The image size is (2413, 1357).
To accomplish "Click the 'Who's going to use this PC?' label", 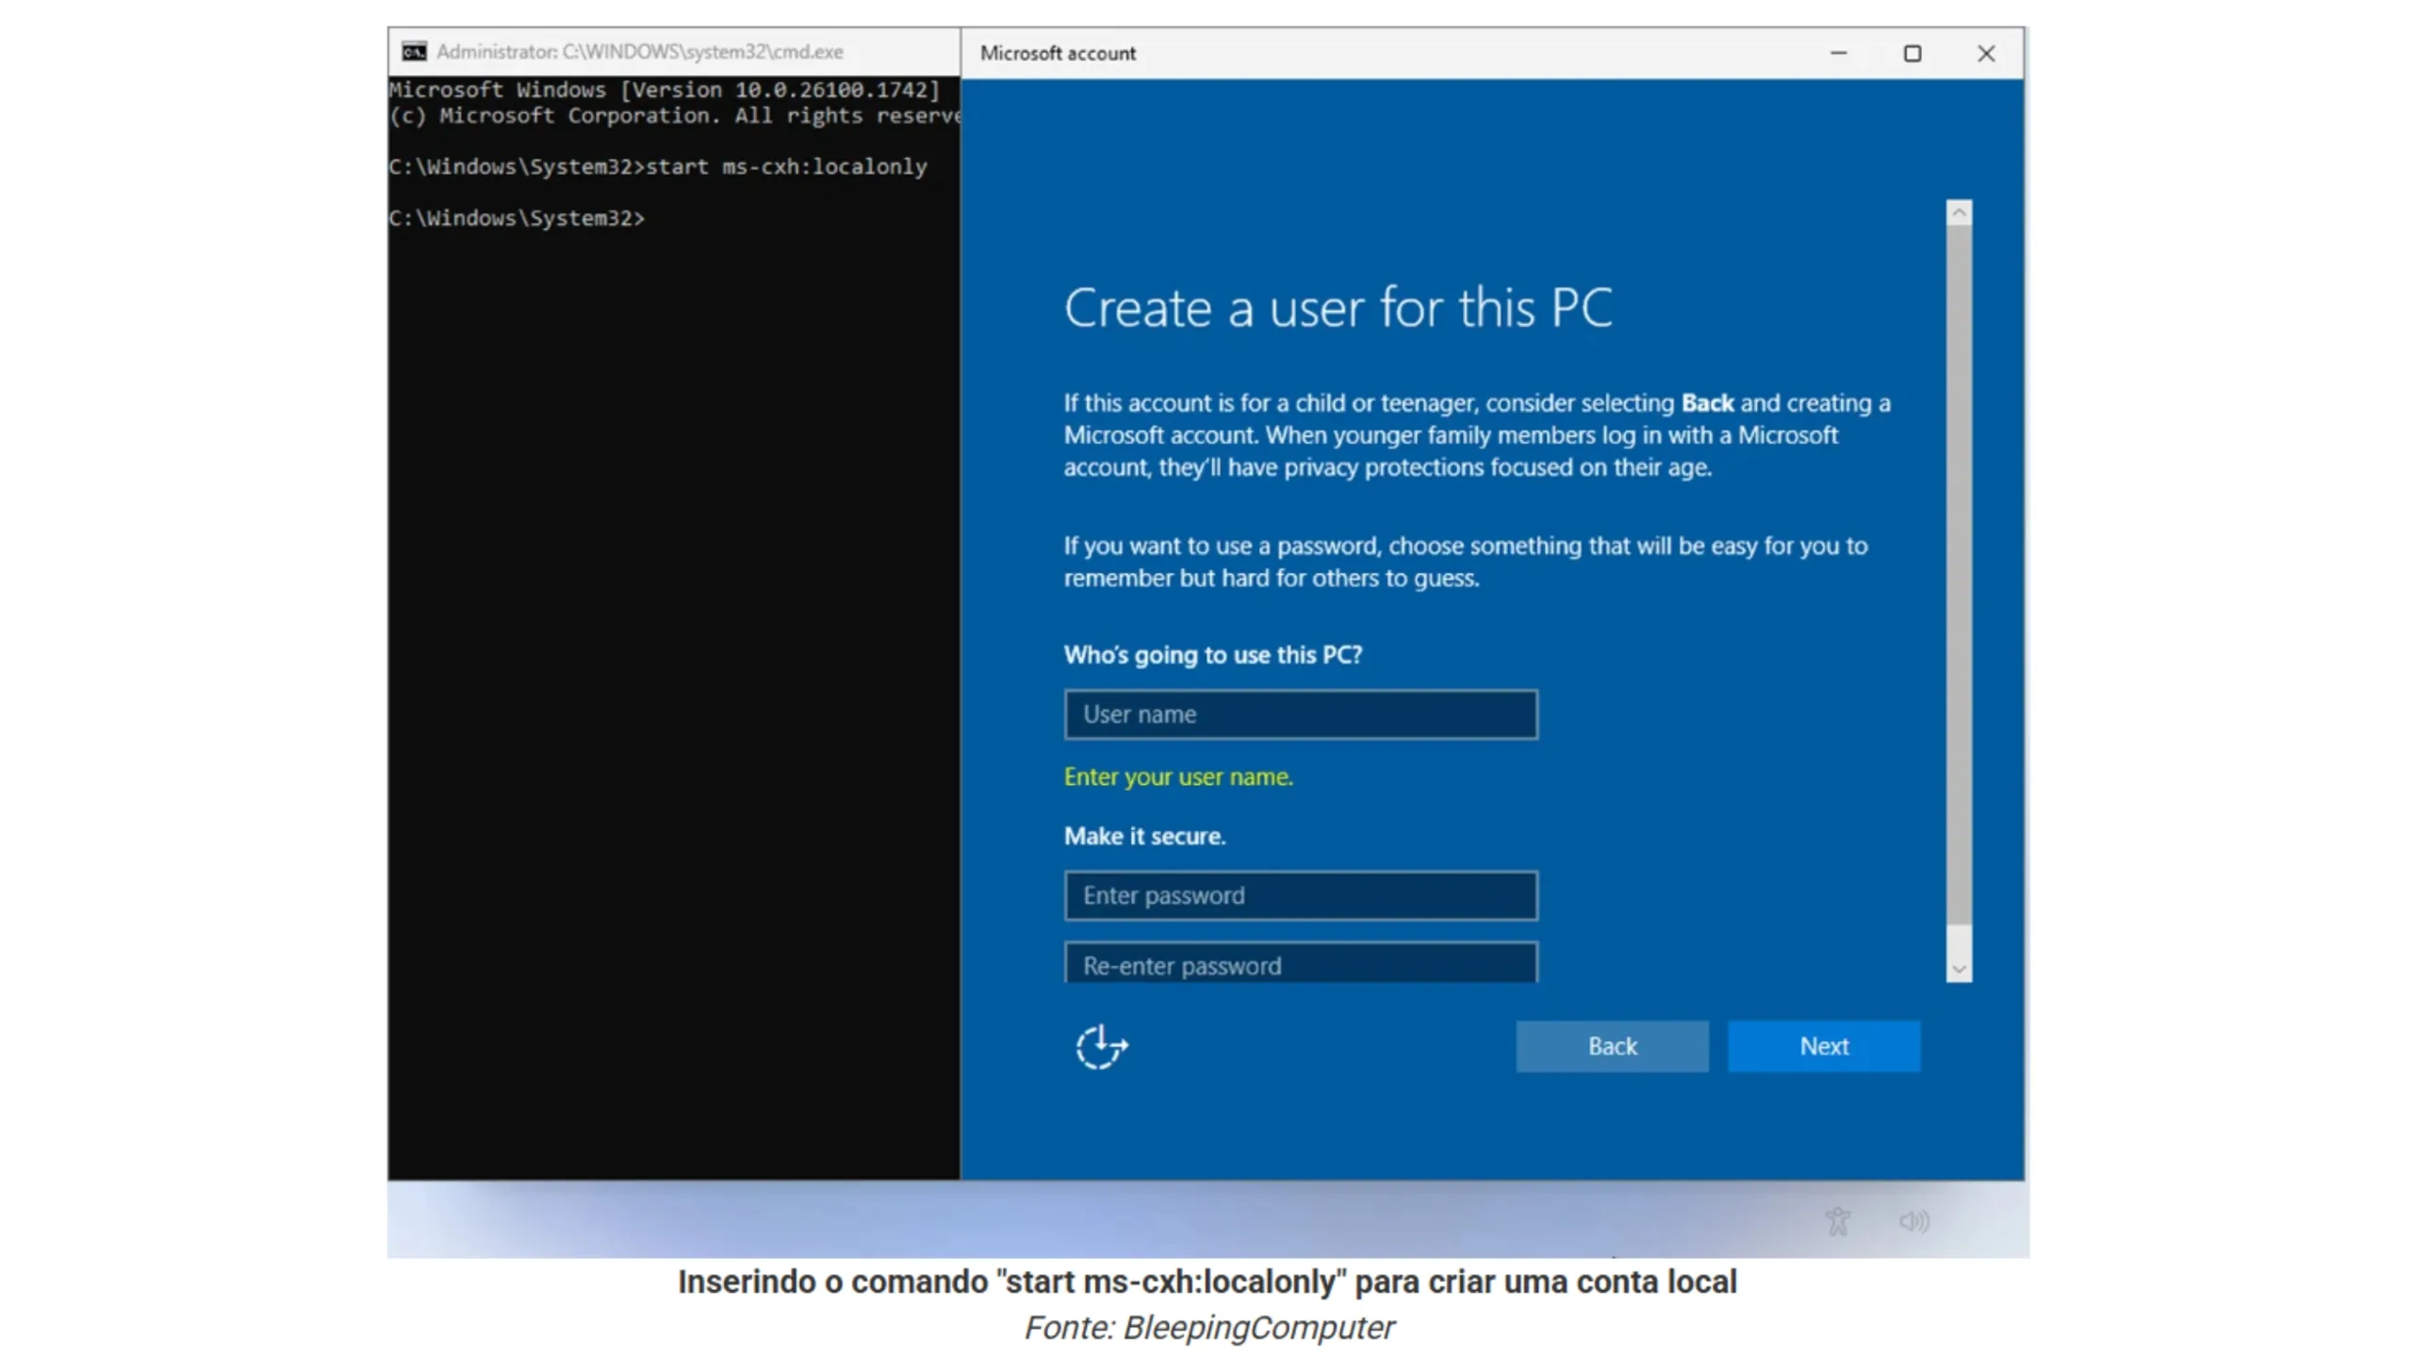I will point(1213,655).
